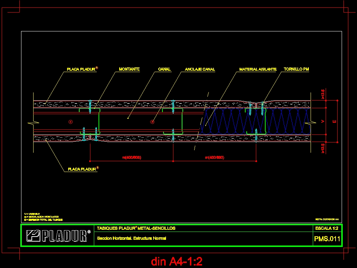357x268 pixels.
Task: Click the din A4-1:2 sheet label
Action: tap(177, 262)
